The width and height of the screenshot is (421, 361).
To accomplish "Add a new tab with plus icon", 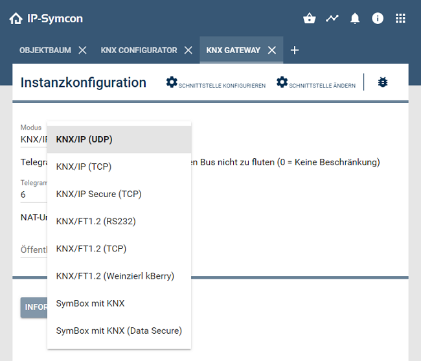I will pyautogui.click(x=295, y=50).
